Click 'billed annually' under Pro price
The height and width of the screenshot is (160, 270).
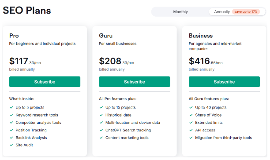click(x=22, y=69)
